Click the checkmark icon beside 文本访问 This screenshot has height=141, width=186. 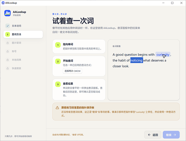pos(8,26)
